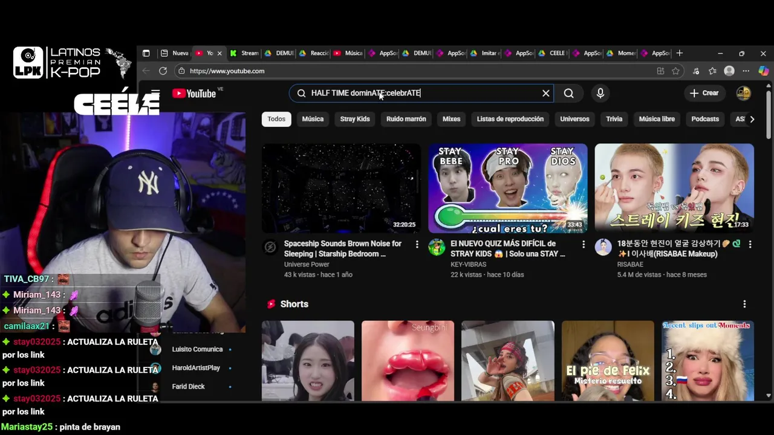Open the first Short with smiling girl
This screenshot has height=435, width=774.
[x=308, y=361]
